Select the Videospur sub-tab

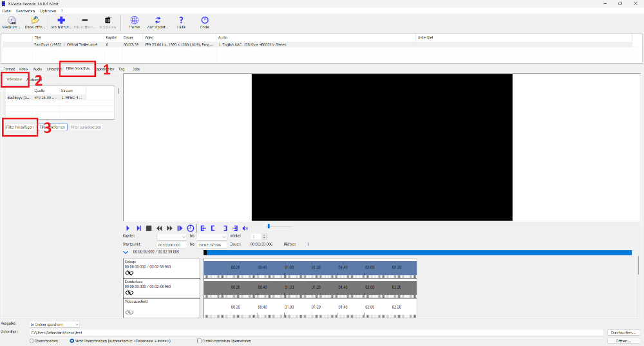[x=14, y=79]
